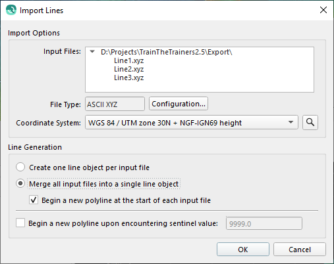The image size is (334, 264).
Task: Open the Configuration... settings
Action: coord(179,104)
